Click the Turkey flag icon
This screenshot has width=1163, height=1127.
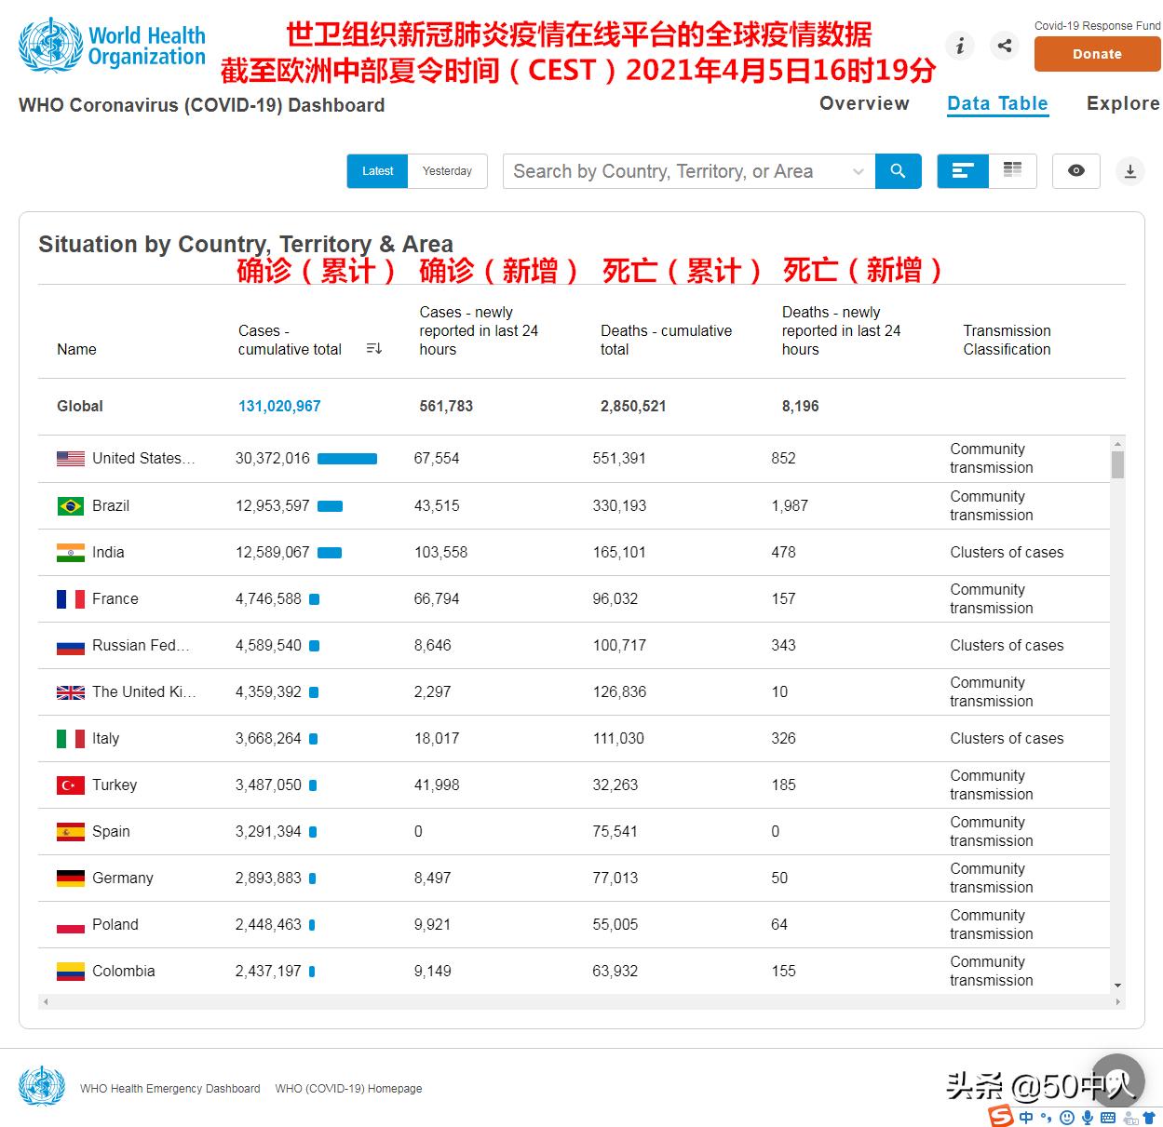click(x=71, y=785)
